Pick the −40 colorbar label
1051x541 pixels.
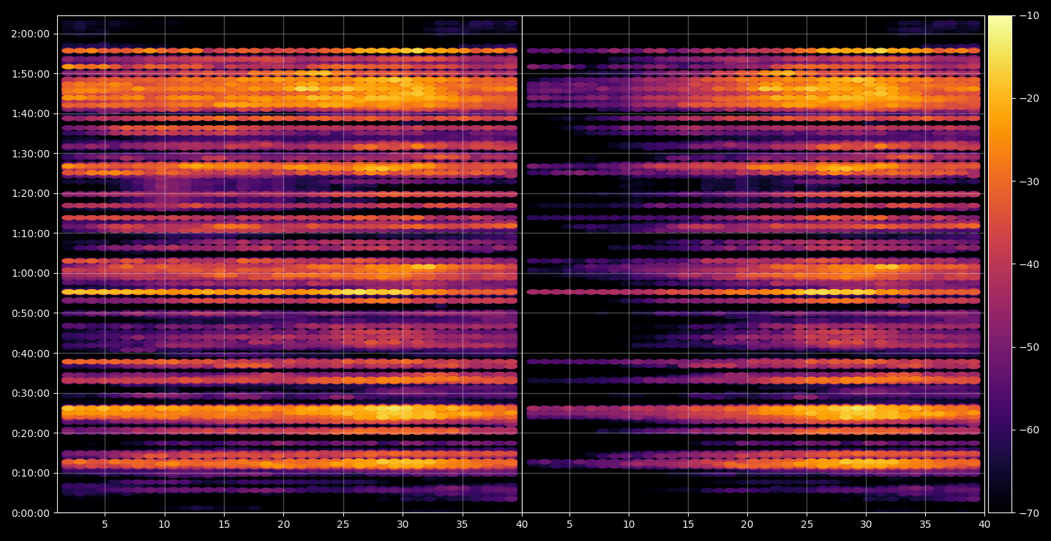(1029, 264)
